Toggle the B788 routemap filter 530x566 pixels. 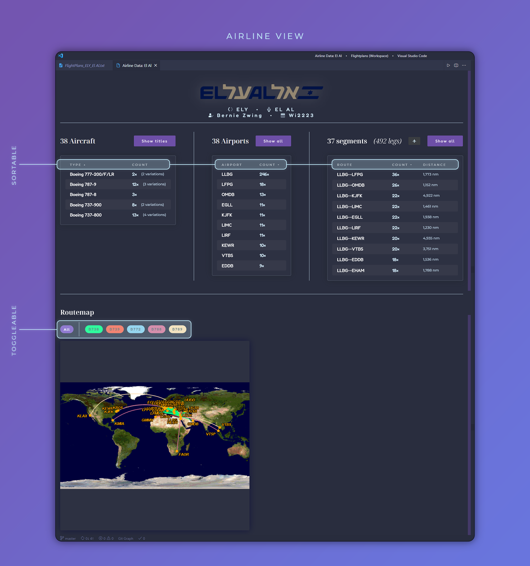click(157, 329)
